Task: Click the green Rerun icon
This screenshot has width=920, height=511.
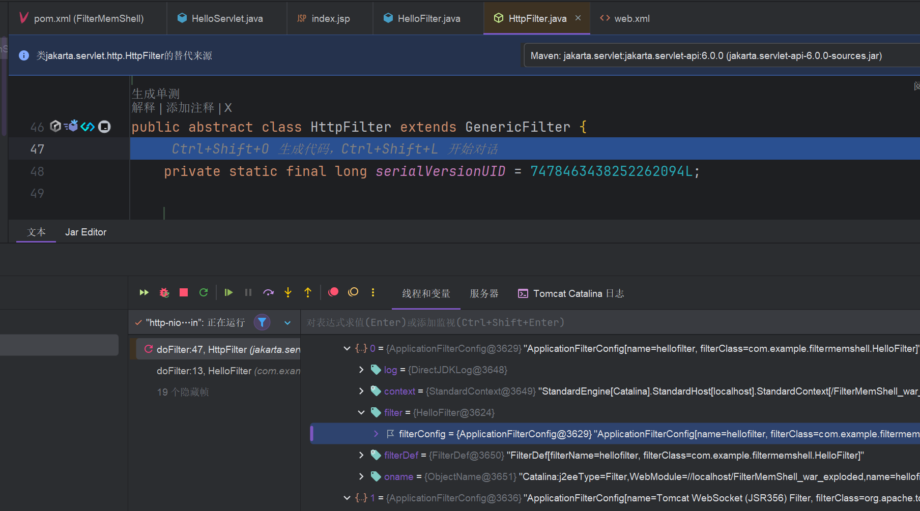Action: click(204, 292)
